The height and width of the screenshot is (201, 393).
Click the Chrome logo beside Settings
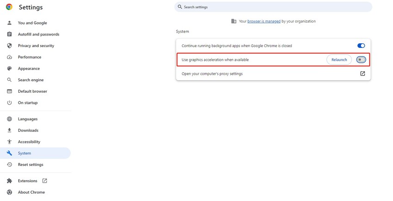coord(9,7)
